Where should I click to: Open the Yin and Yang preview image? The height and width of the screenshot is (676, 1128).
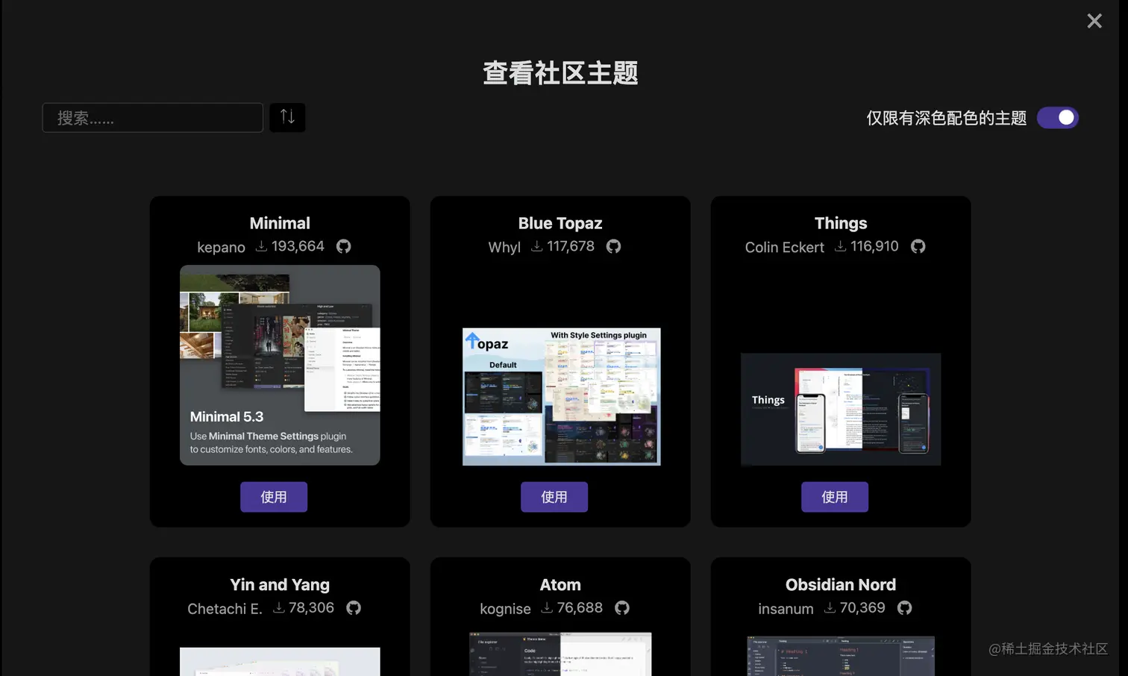[280, 662]
